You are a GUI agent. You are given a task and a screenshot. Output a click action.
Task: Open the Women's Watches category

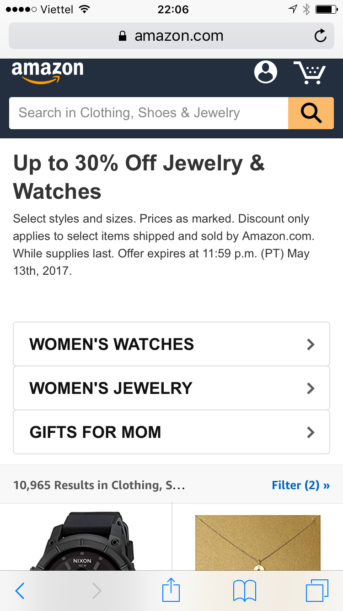(x=112, y=344)
